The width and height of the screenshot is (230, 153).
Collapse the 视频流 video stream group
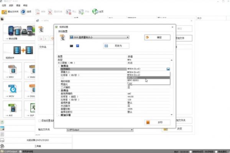pyautogui.click(x=59, y=66)
